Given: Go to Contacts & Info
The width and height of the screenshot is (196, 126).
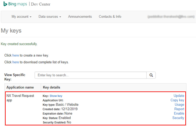Looking at the screenshot, I should (110, 17).
